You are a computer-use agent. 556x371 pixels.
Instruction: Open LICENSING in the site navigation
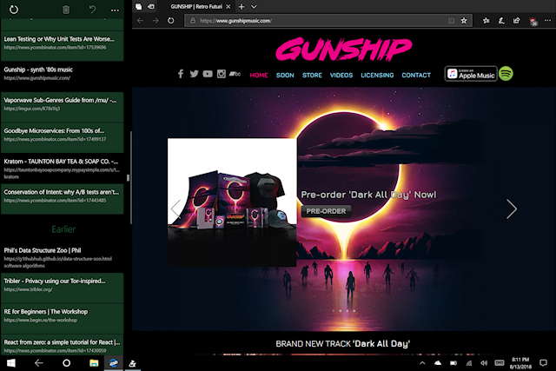point(377,76)
